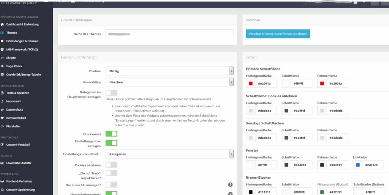The width and height of the screenshot is (389, 195).
Task: Click Iframe-Blocker green button background swatch
Action: tap(322, 192)
